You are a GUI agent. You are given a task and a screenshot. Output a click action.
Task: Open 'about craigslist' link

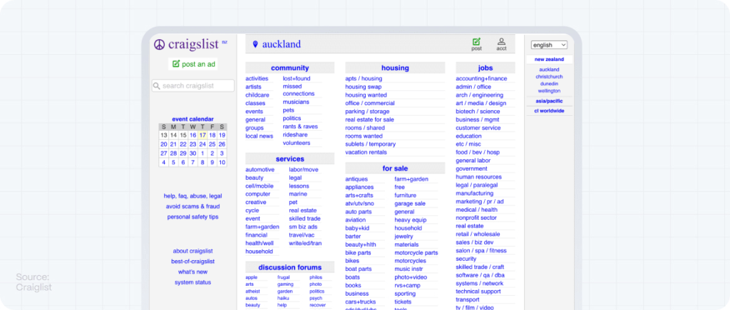point(192,251)
